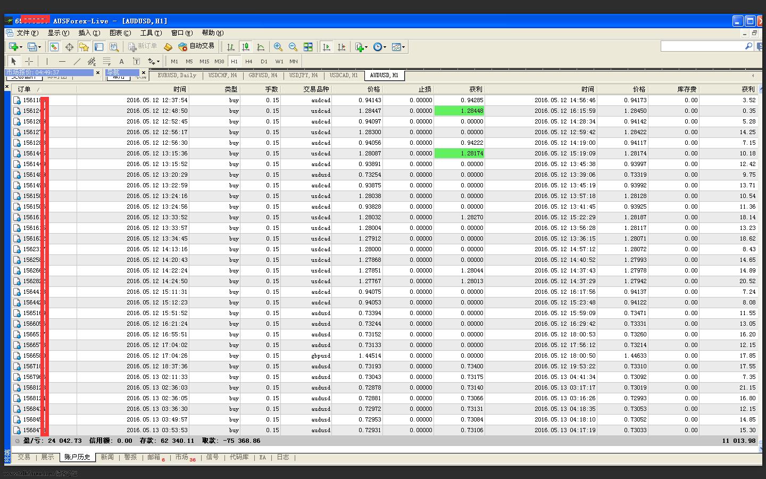Viewport: 766px width, 479px height.
Task: Select the vertical line drawing tool
Action: click(47, 61)
